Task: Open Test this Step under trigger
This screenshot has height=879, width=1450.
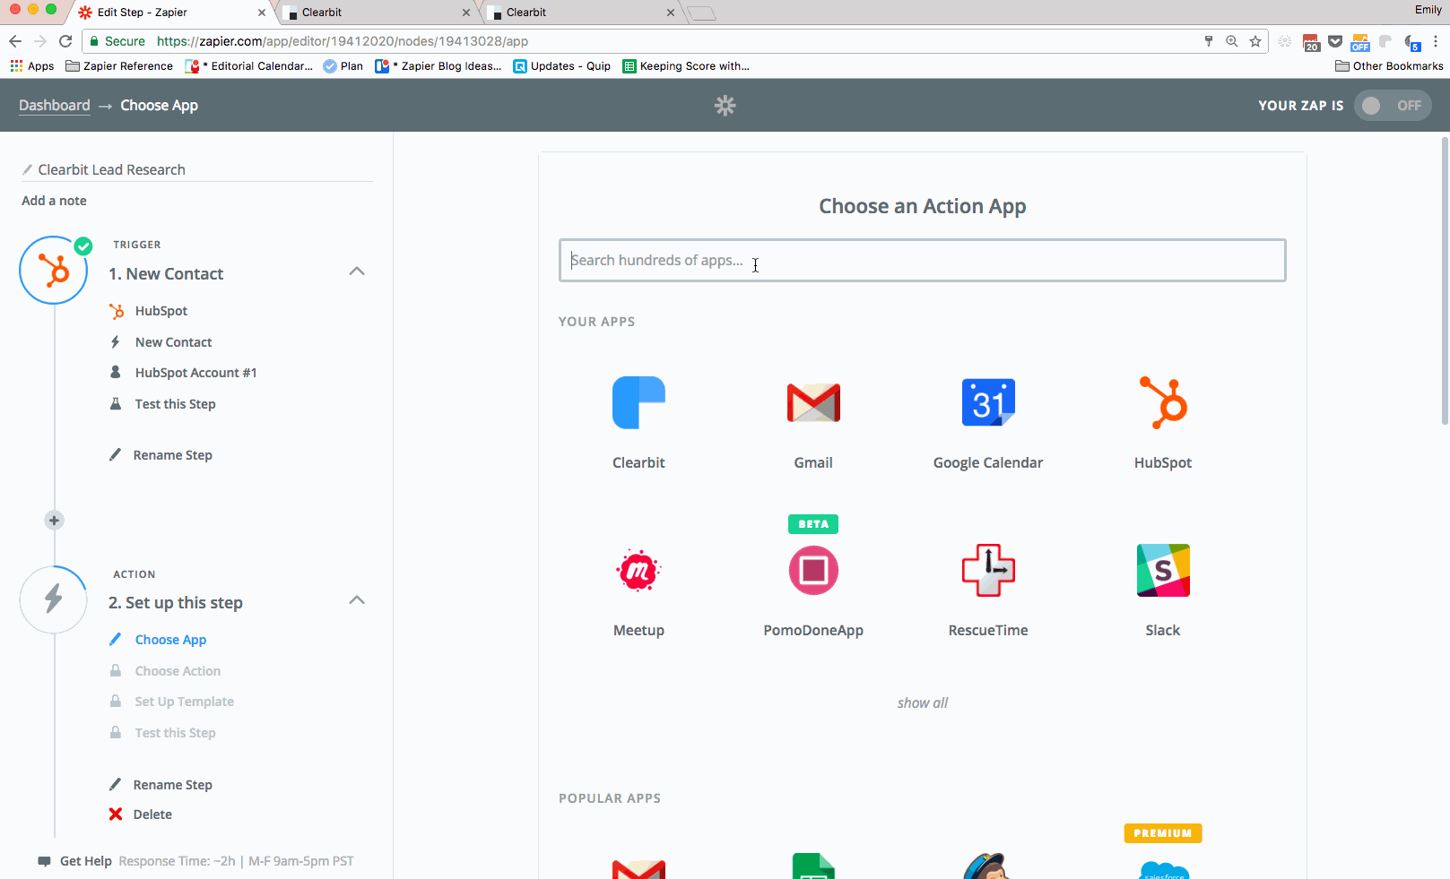Action: (175, 404)
